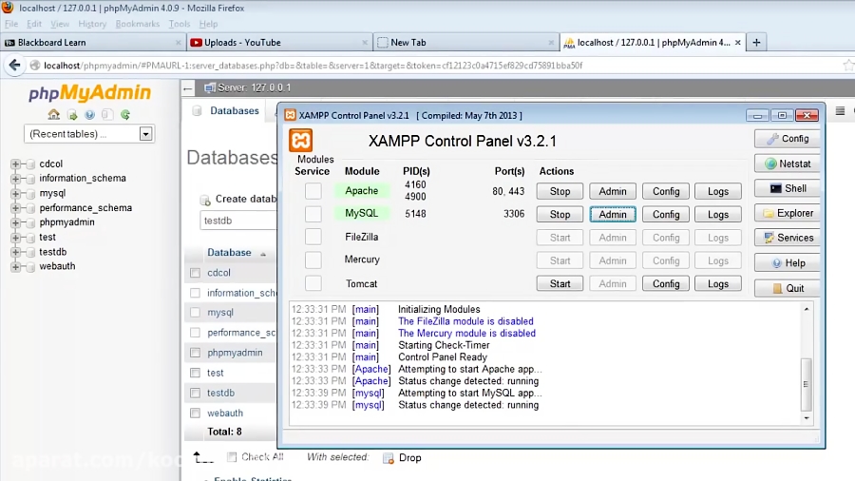Toggle the Tomcat service checkbox
The image size is (855, 481).
[x=313, y=283]
